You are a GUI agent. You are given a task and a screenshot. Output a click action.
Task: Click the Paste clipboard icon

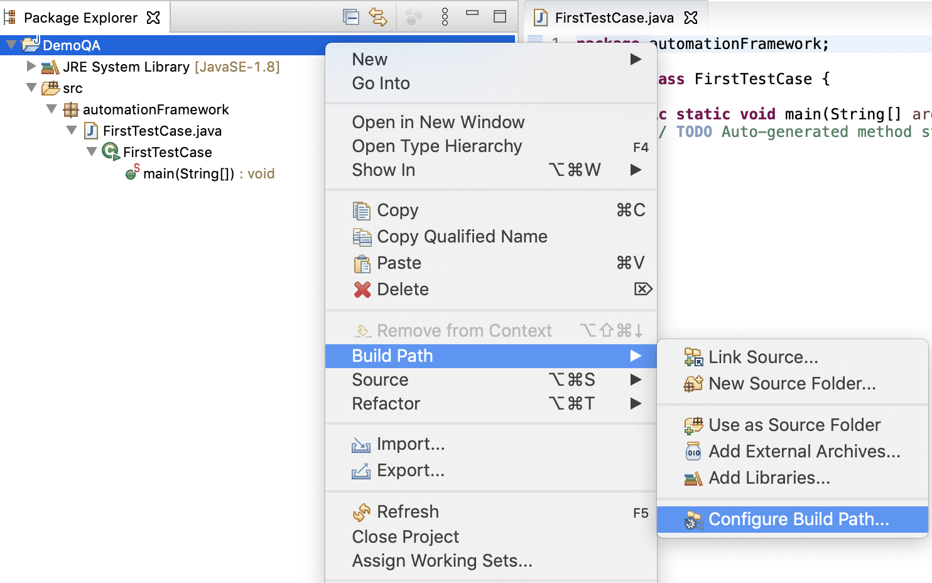point(362,263)
